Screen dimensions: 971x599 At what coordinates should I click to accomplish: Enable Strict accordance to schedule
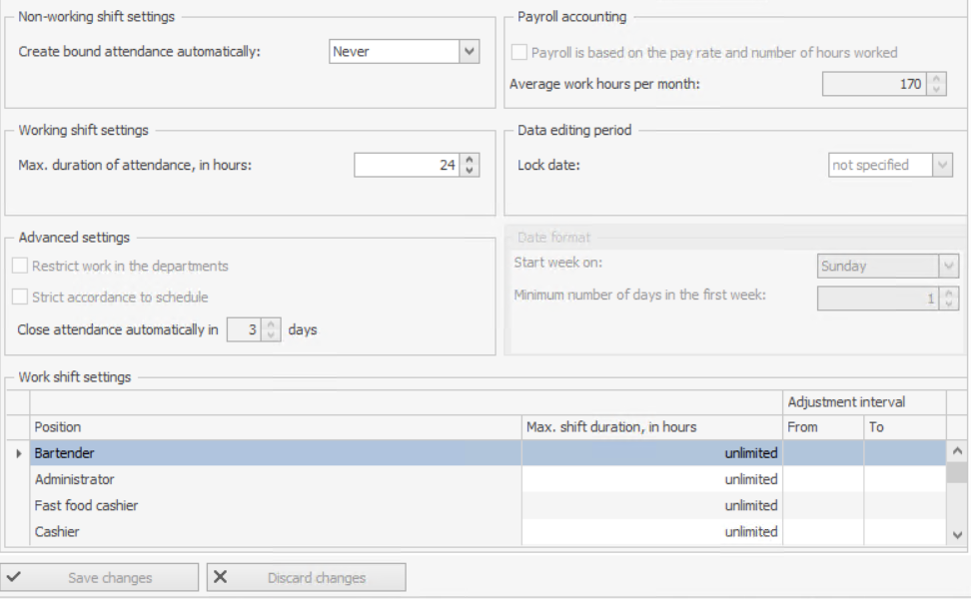tap(20, 298)
